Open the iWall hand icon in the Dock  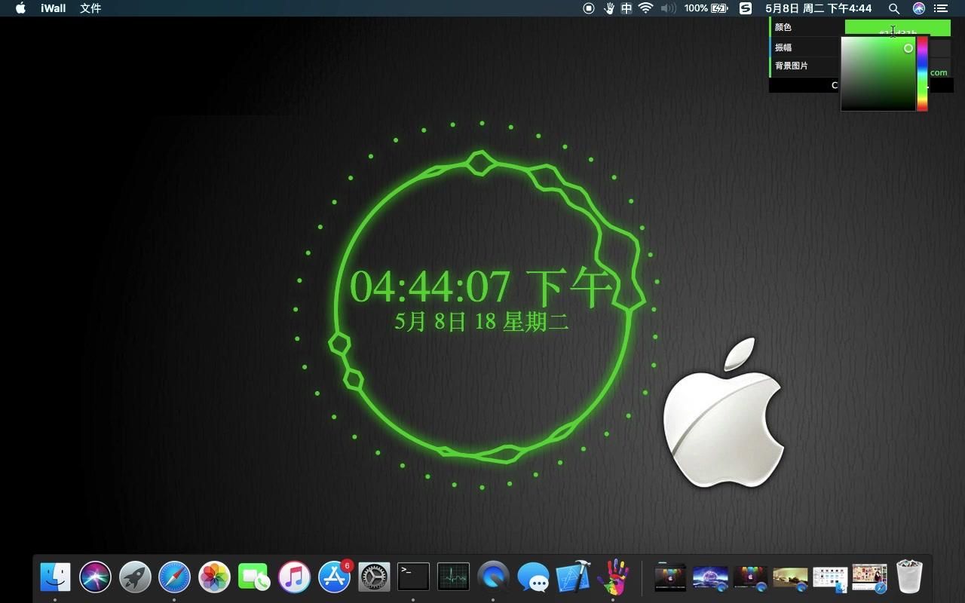pos(614,577)
